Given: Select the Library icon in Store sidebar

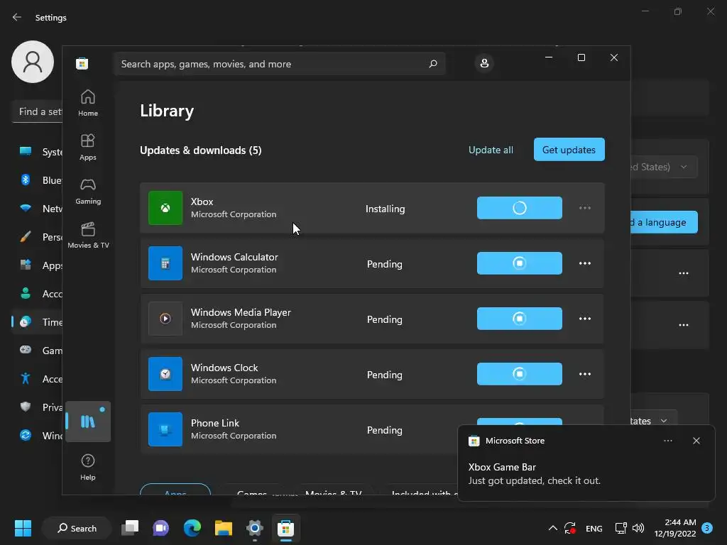Looking at the screenshot, I should (x=87, y=422).
